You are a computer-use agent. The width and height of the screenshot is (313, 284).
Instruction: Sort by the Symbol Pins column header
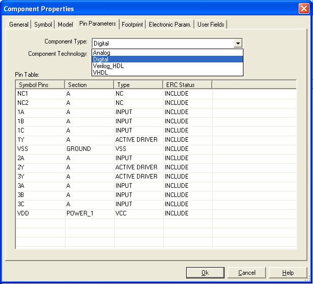tap(40, 84)
